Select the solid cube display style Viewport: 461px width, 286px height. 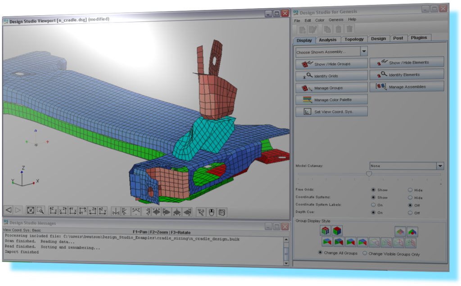pyautogui.click(x=337, y=231)
